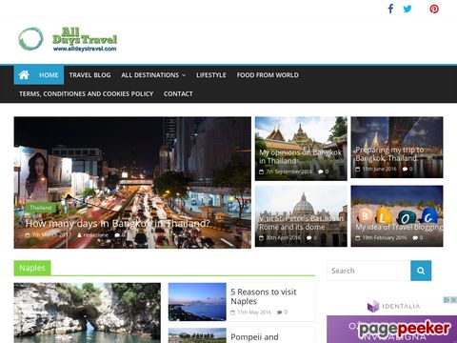The height and width of the screenshot is (343, 457).
Task: Click the green Thailand category tag
Action: point(41,208)
